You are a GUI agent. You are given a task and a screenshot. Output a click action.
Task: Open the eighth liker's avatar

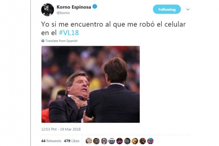click(143, 141)
